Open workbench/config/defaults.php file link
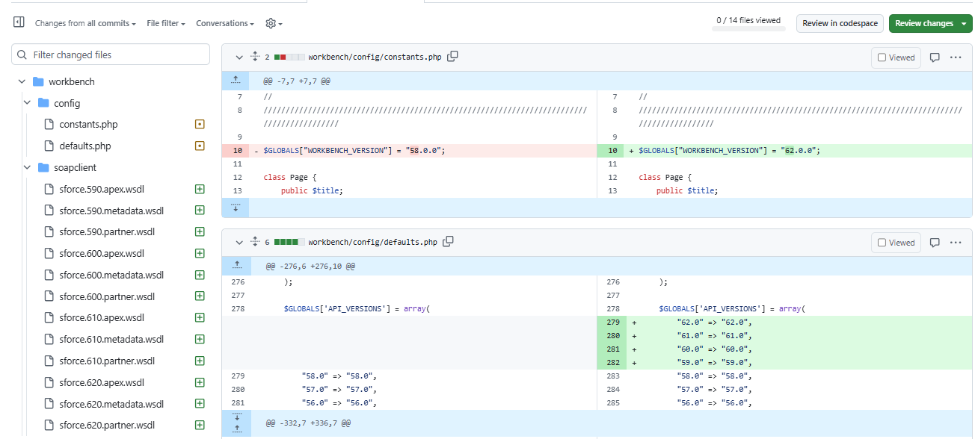This screenshot has height=439, width=975. (x=372, y=242)
